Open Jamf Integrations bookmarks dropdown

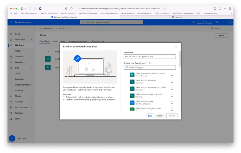[x=128, y=13]
